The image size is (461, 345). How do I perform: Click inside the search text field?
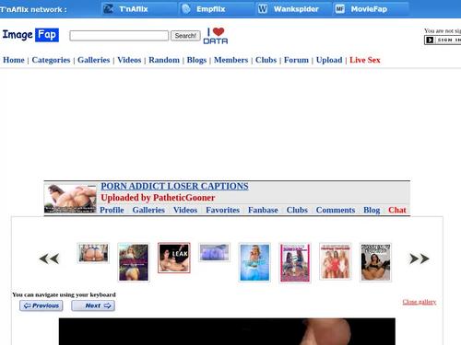pos(119,36)
